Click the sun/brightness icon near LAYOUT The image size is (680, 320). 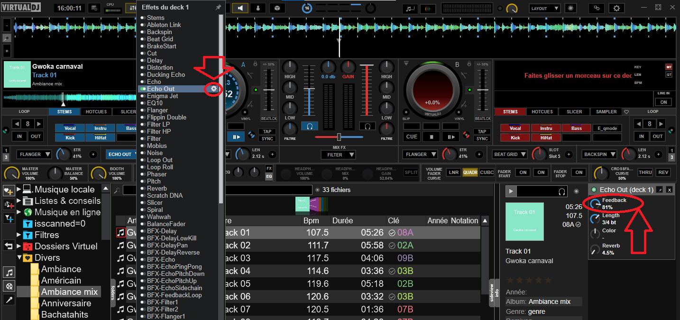[x=571, y=9]
